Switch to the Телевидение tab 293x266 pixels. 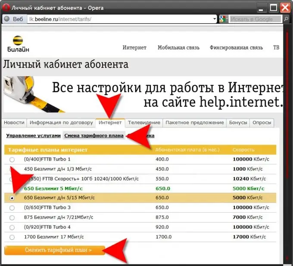coord(144,123)
